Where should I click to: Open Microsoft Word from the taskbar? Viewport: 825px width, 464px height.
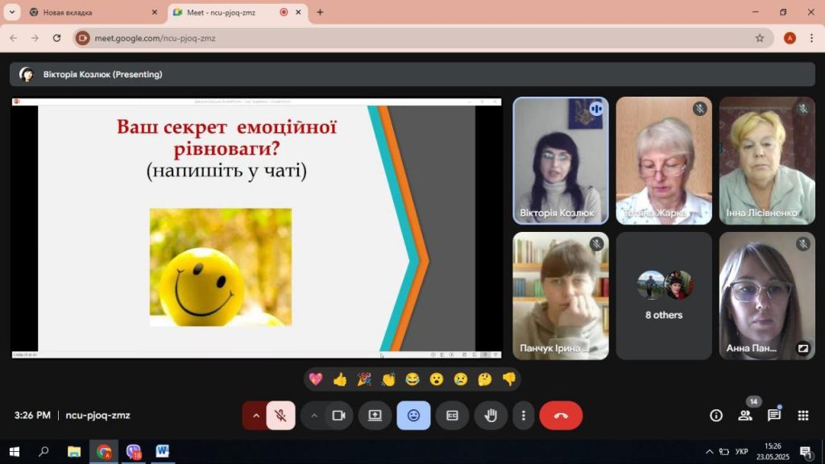[x=163, y=451]
